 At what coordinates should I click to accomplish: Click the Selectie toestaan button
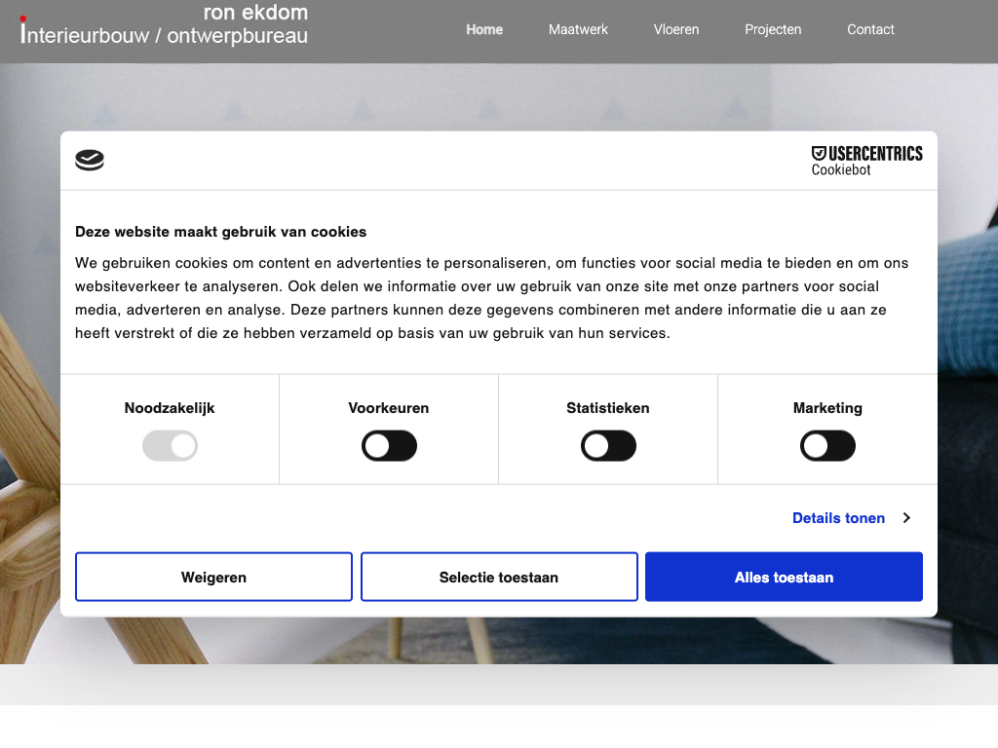tap(499, 578)
